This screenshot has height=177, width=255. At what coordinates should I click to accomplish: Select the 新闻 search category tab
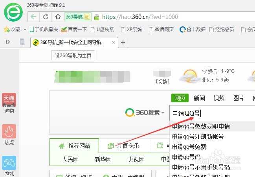coord(199,98)
